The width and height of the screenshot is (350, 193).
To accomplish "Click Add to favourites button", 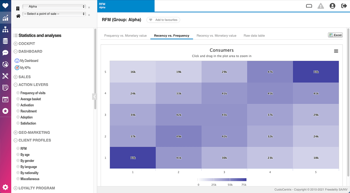I will pos(163,20).
